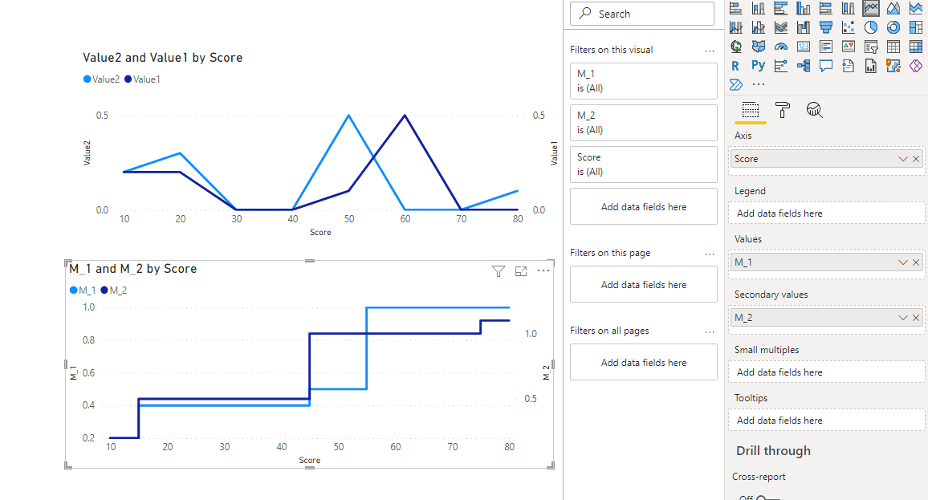Expand the M_1 filter card
This screenshot has height=500, width=928.
(643, 81)
